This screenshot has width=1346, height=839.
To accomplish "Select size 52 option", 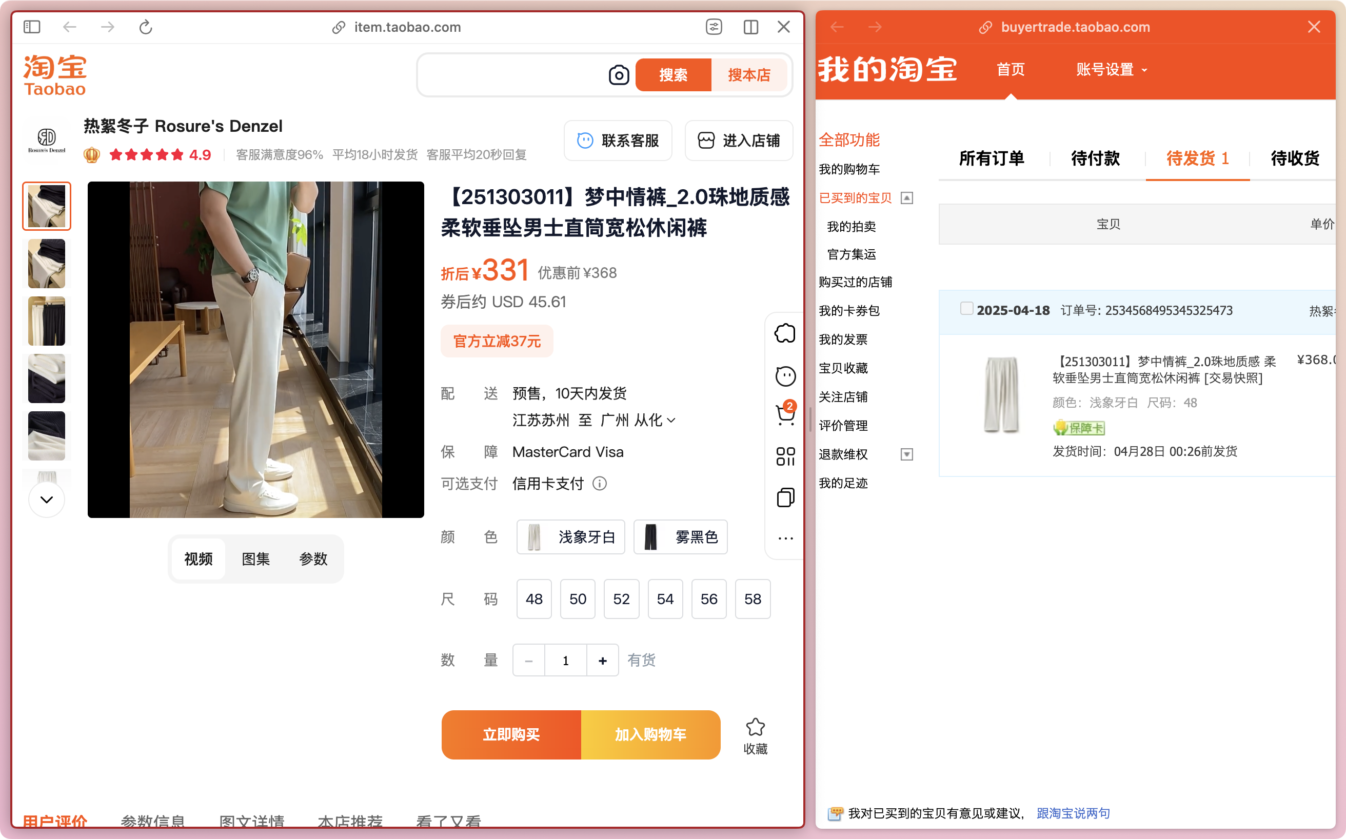I will [x=621, y=598].
